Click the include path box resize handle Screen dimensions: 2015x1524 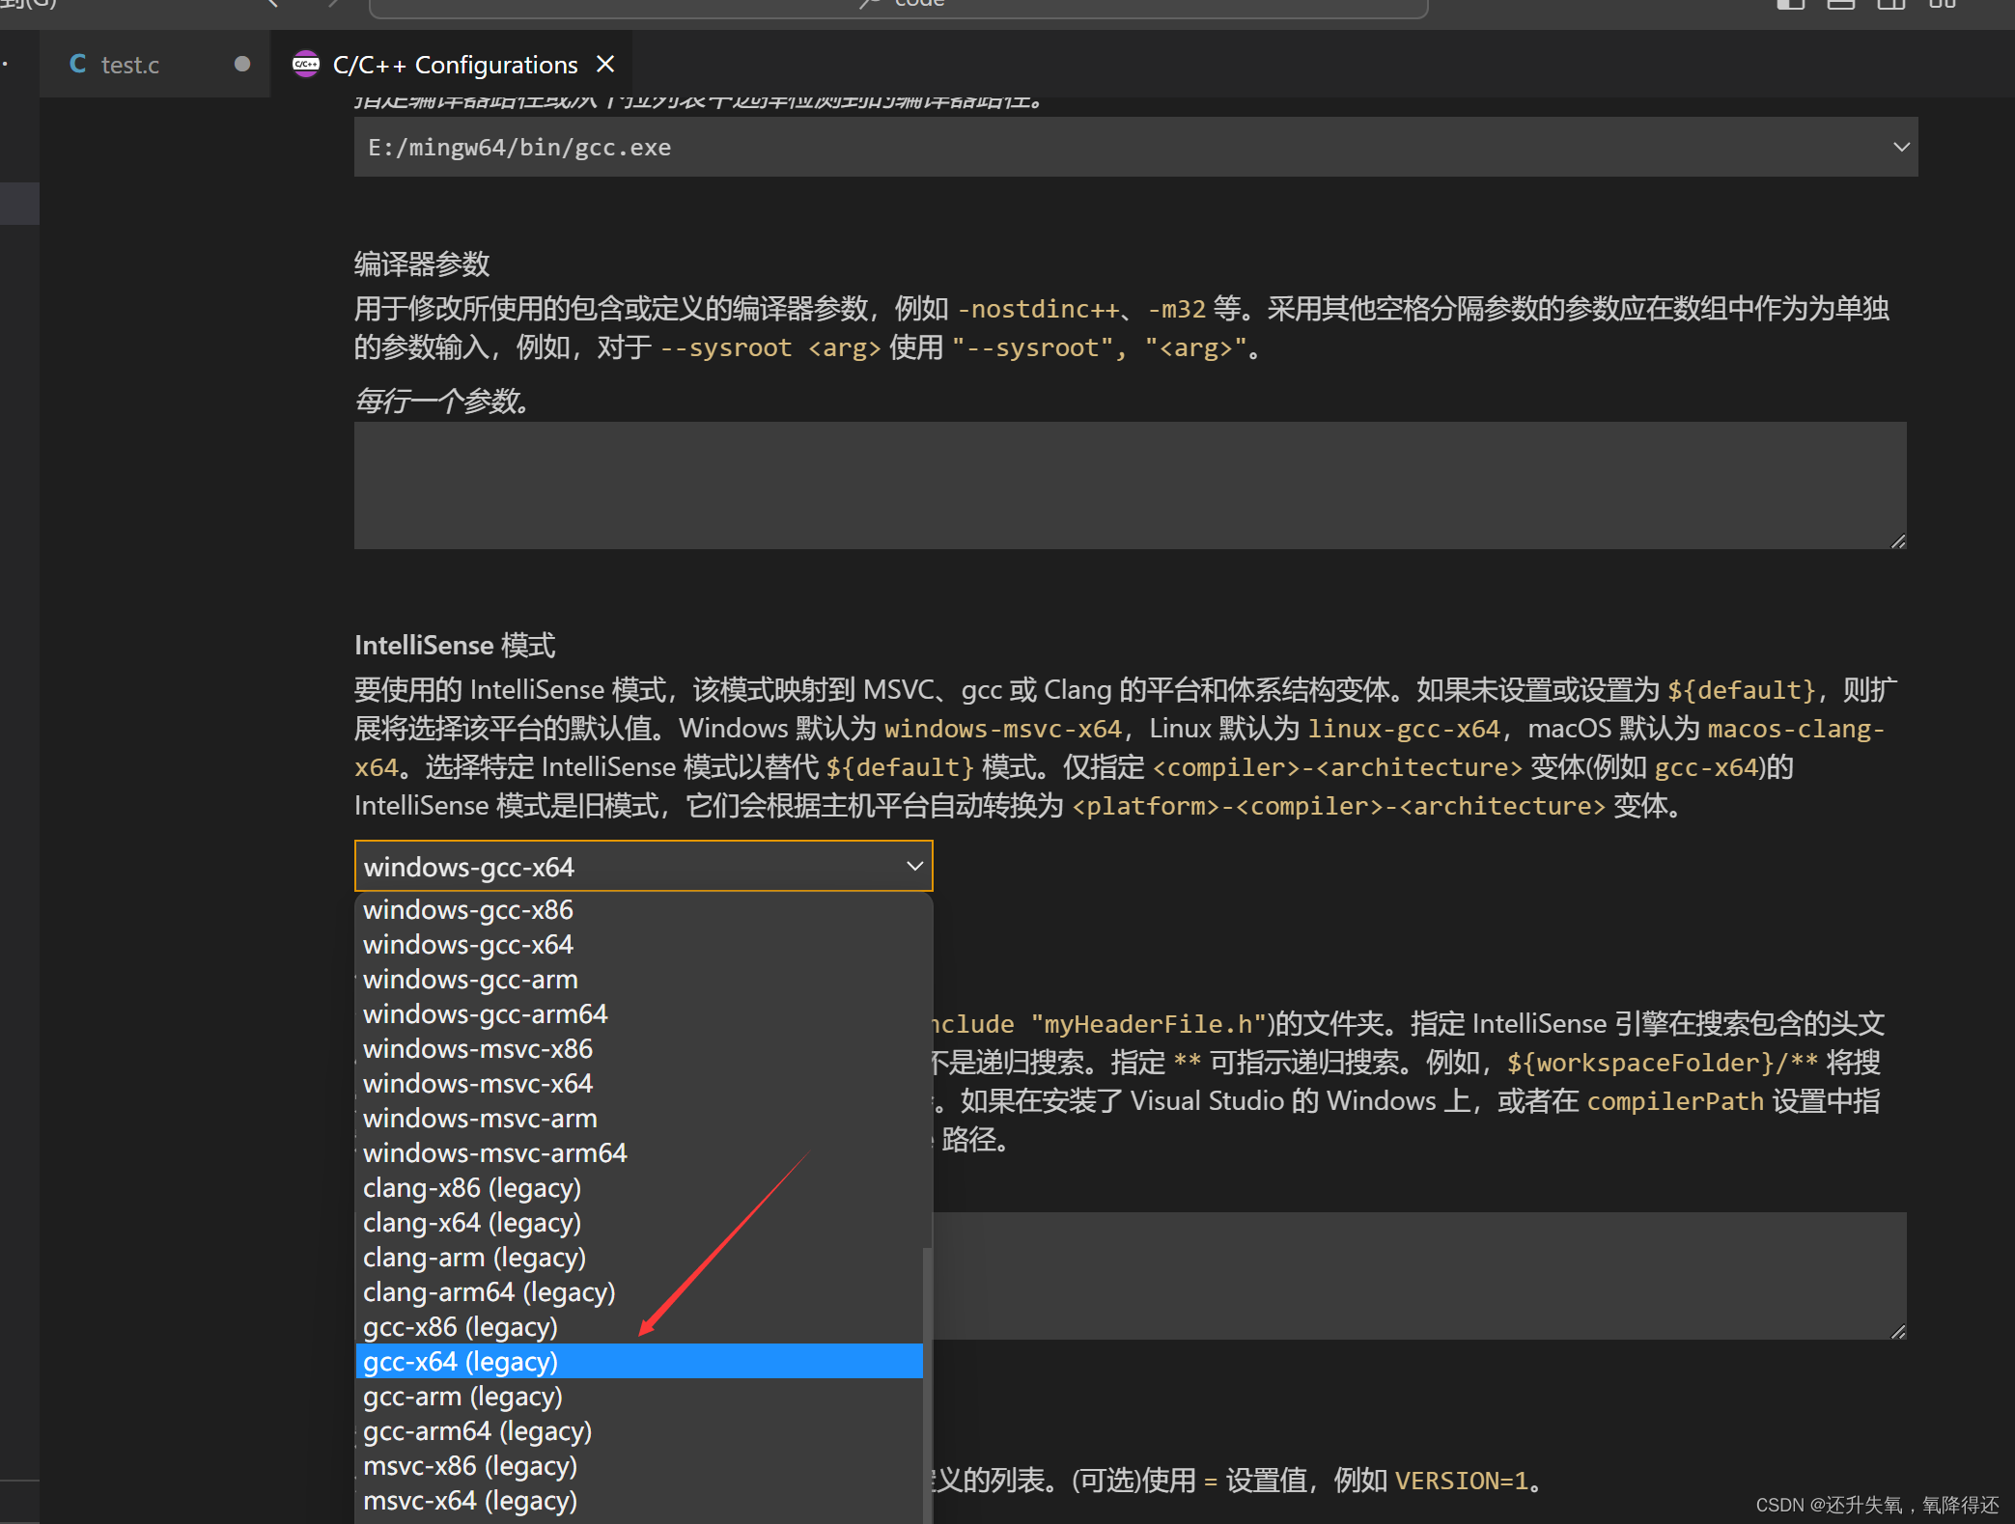(1898, 1331)
